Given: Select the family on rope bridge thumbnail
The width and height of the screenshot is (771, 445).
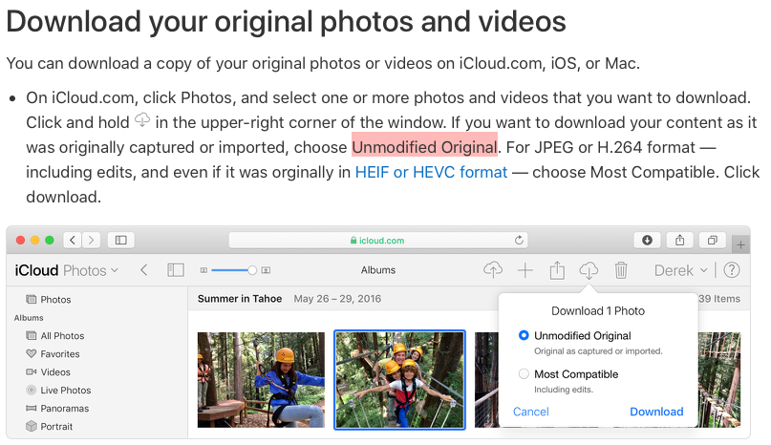Looking at the screenshot, I should [399, 380].
